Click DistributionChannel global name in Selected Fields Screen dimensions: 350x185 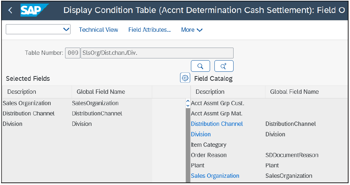coord(97,114)
